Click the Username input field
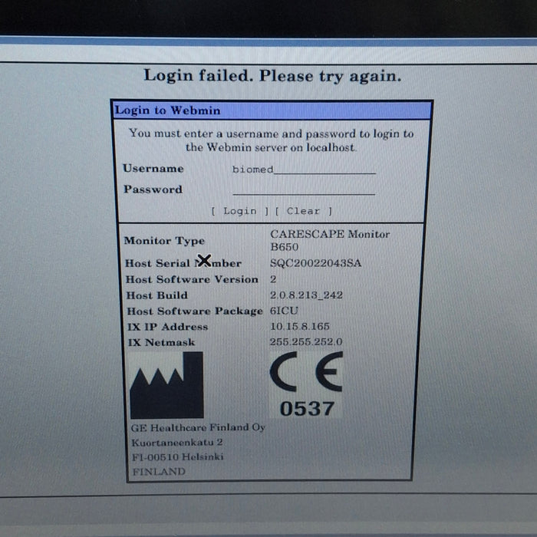Screen dimensions: 537x537 tap(304, 170)
